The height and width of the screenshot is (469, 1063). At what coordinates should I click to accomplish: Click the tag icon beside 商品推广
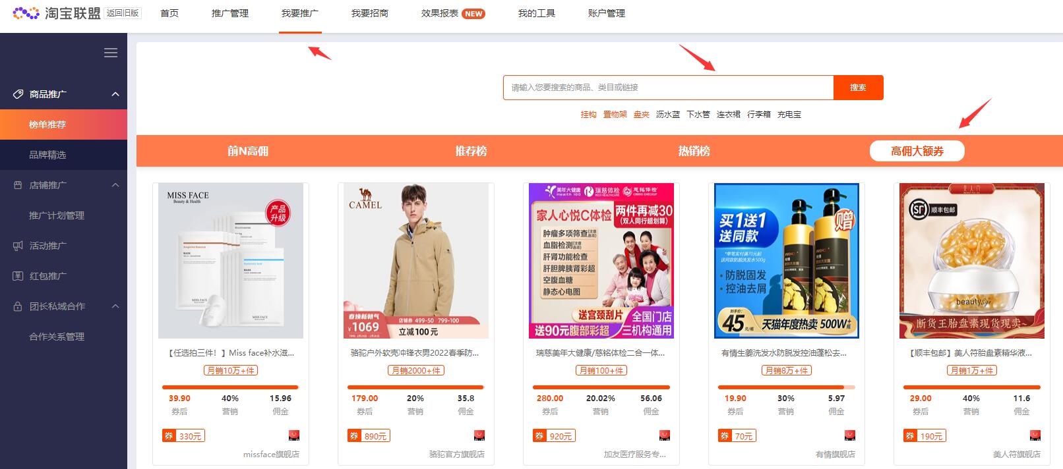coord(18,94)
